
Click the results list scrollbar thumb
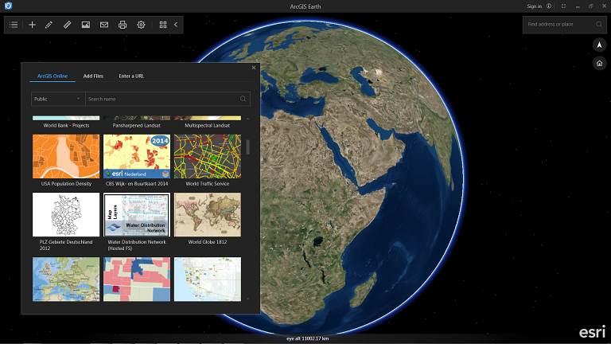tap(248, 147)
